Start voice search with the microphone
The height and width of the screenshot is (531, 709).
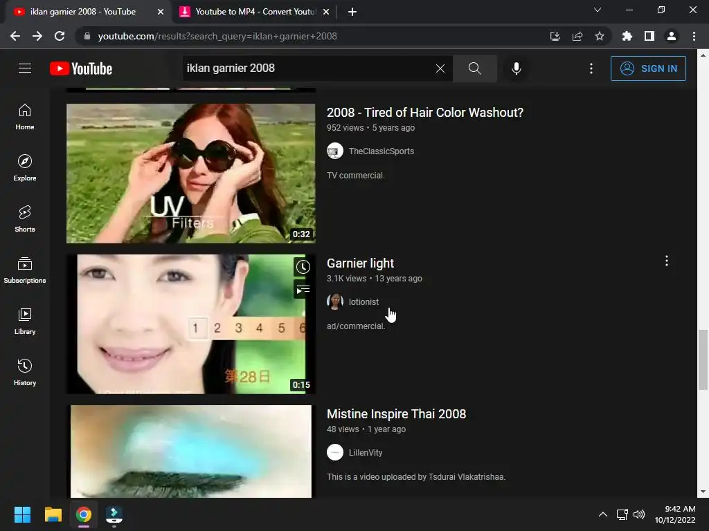[516, 68]
